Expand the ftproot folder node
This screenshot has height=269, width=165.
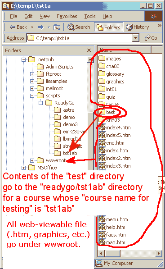click(32, 74)
